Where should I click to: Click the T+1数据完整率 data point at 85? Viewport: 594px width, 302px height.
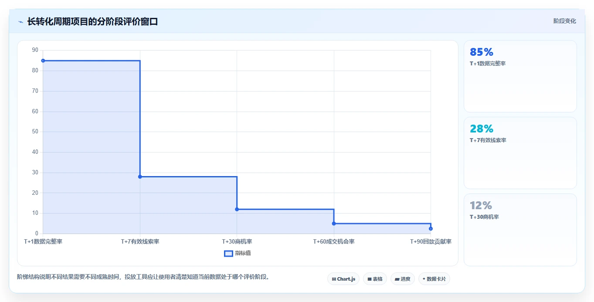(x=43, y=61)
